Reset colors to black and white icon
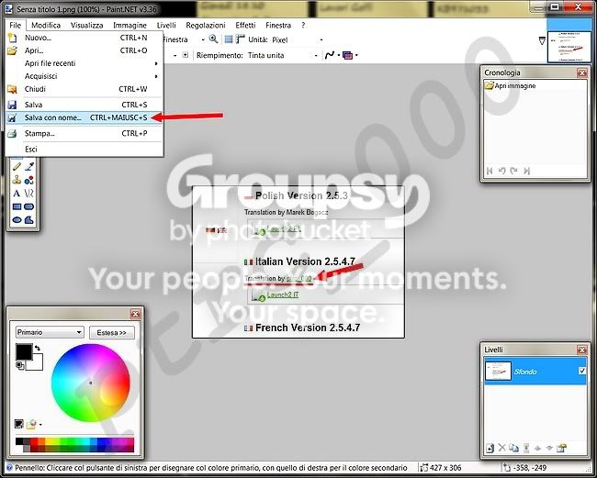The image size is (597, 478). [x=20, y=365]
